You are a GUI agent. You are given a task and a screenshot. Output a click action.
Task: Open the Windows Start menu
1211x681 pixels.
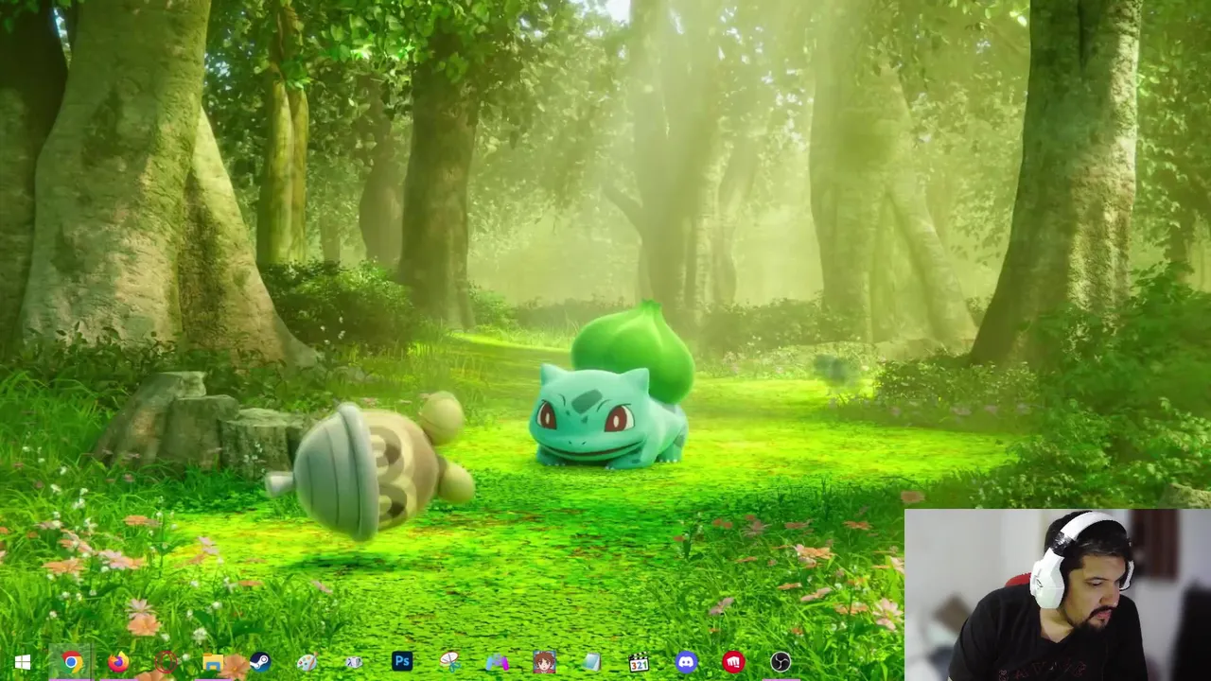tap(23, 662)
